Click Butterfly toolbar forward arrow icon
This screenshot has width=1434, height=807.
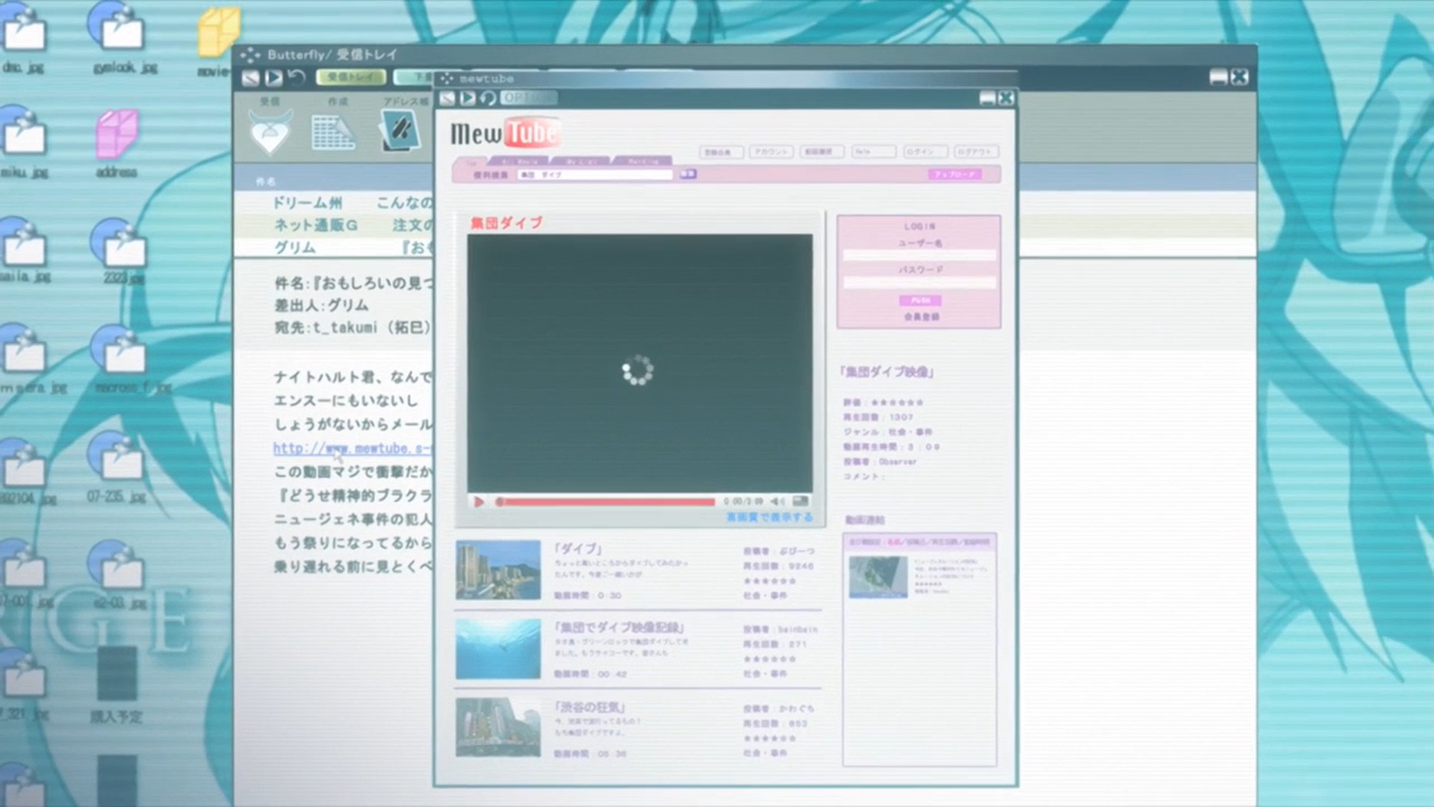click(273, 77)
